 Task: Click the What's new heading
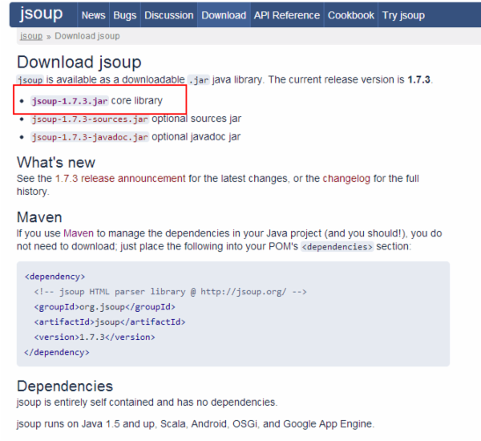(x=56, y=162)
